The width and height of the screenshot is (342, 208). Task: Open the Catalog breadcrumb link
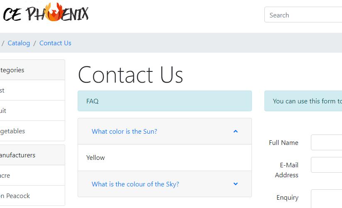(19, 43)
